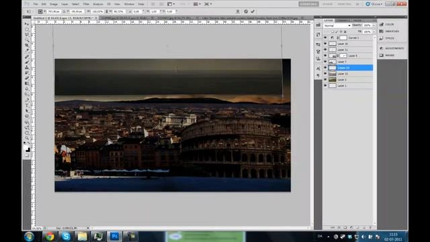Click the background color swatch
This screenshot has width=430, height=242.
pyautogui.click(x=28, y=150)
